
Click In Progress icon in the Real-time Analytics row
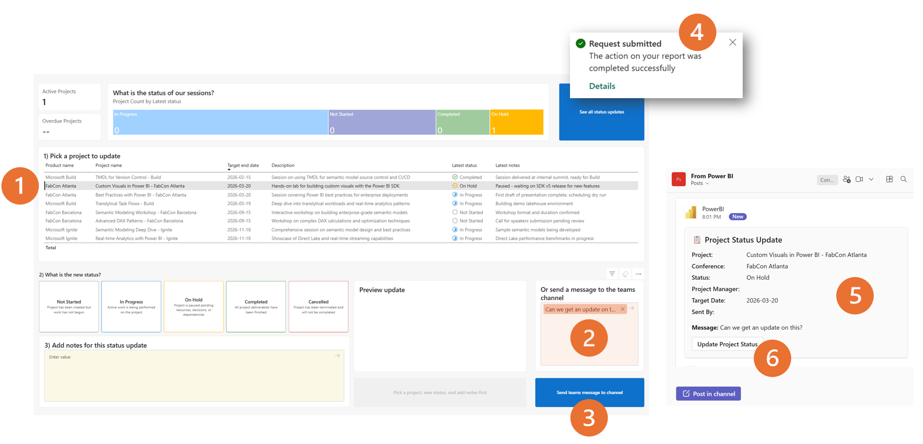pos(455,238)
